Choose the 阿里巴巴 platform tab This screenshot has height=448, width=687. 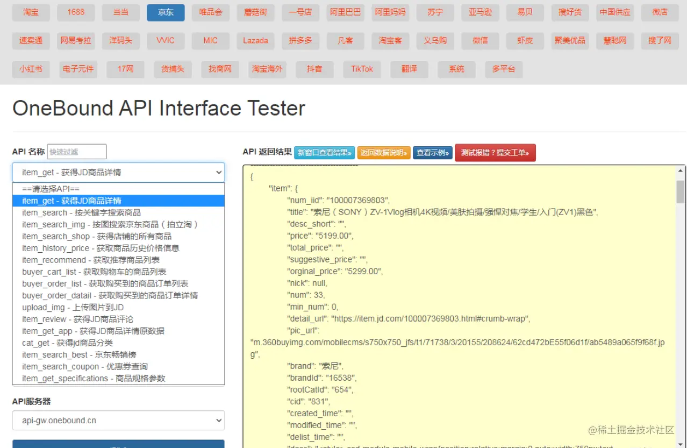345,12
